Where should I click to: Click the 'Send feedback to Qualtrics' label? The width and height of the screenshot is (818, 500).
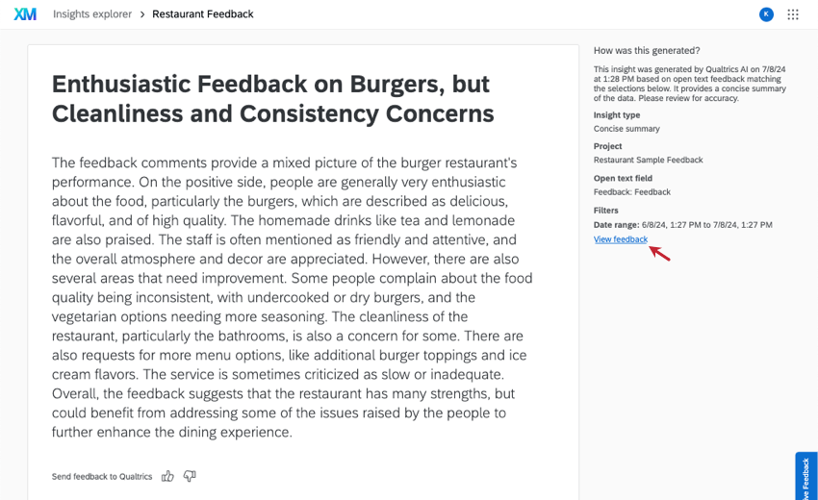[102, 477]
